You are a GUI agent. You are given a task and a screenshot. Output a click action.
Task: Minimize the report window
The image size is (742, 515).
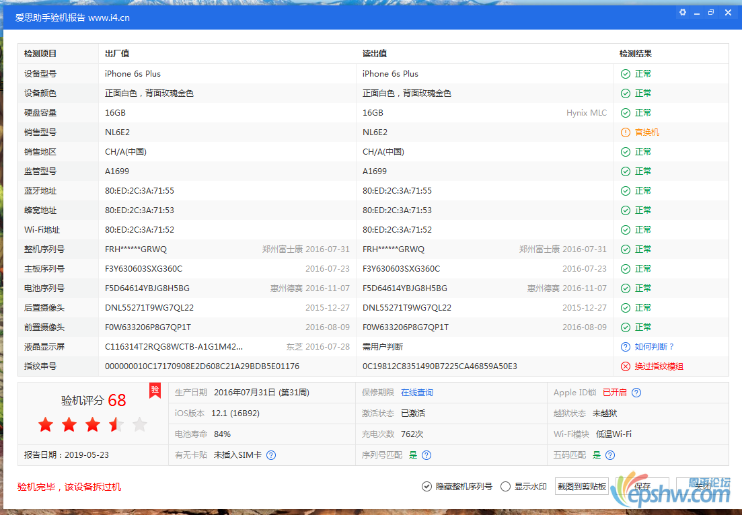pos(696,13)
